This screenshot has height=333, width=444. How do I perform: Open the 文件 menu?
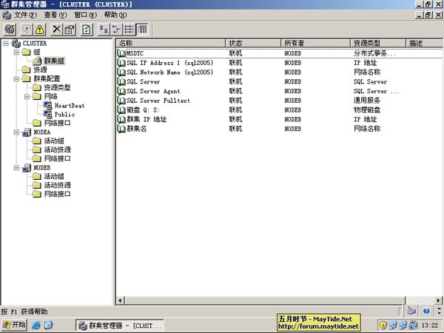tap(26, 15)
